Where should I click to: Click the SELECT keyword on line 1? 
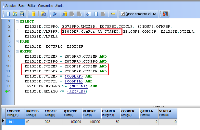pos(27,22)
